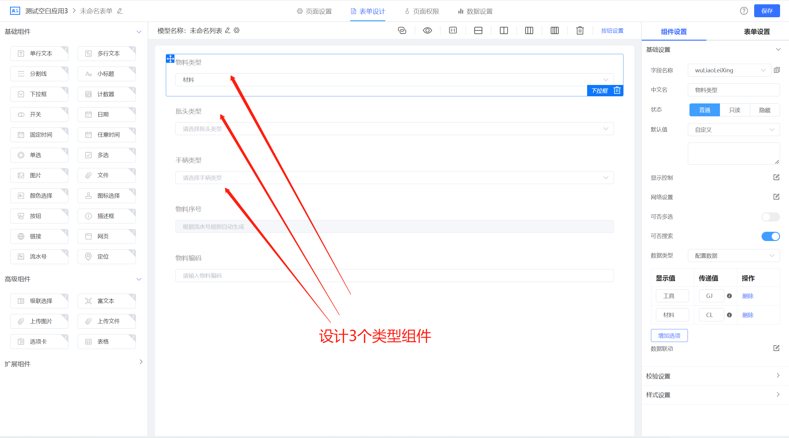The height and width of the screenshot is (438, 789).
Task: Set status to 只读
Action: pyautogui.click(x=735, y=110)
